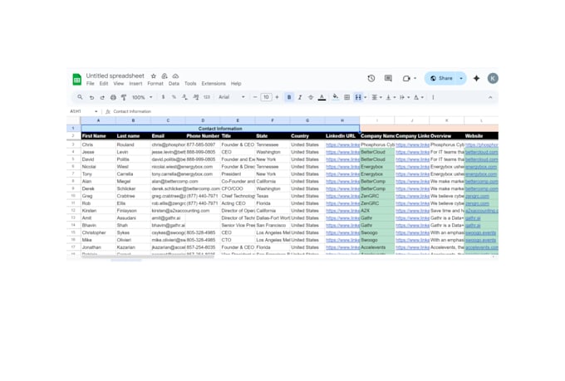Open the File menu
Screen dimensions: 565x381
(x=90, y=84)
